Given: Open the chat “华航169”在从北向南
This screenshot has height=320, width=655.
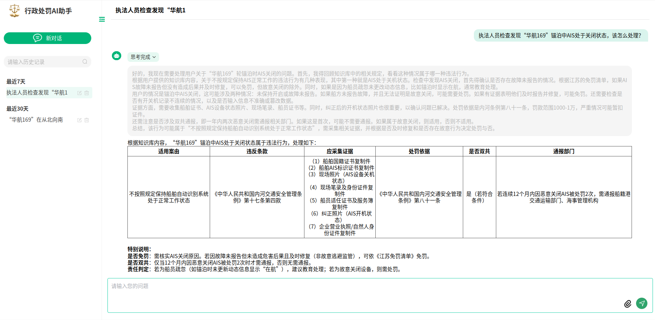Looking at the screenshot, I should [x=36, y=120].
